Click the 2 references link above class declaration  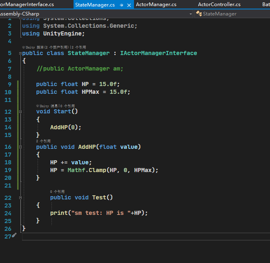click(79, 47)
